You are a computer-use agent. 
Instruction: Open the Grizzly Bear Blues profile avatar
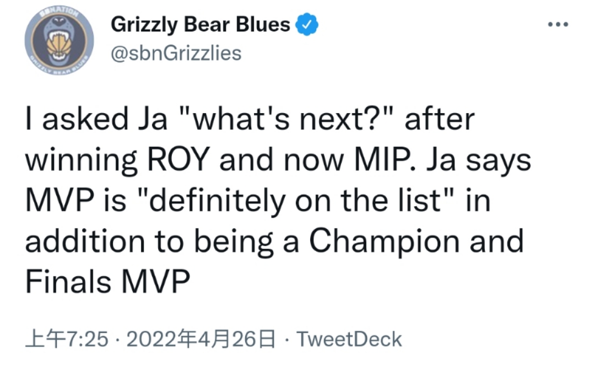(x=59, y=40)
